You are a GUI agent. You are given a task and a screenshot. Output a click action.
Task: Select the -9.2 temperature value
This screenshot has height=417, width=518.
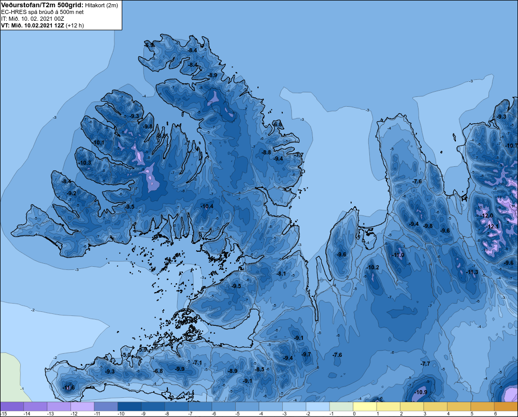(x=71, y=193)
